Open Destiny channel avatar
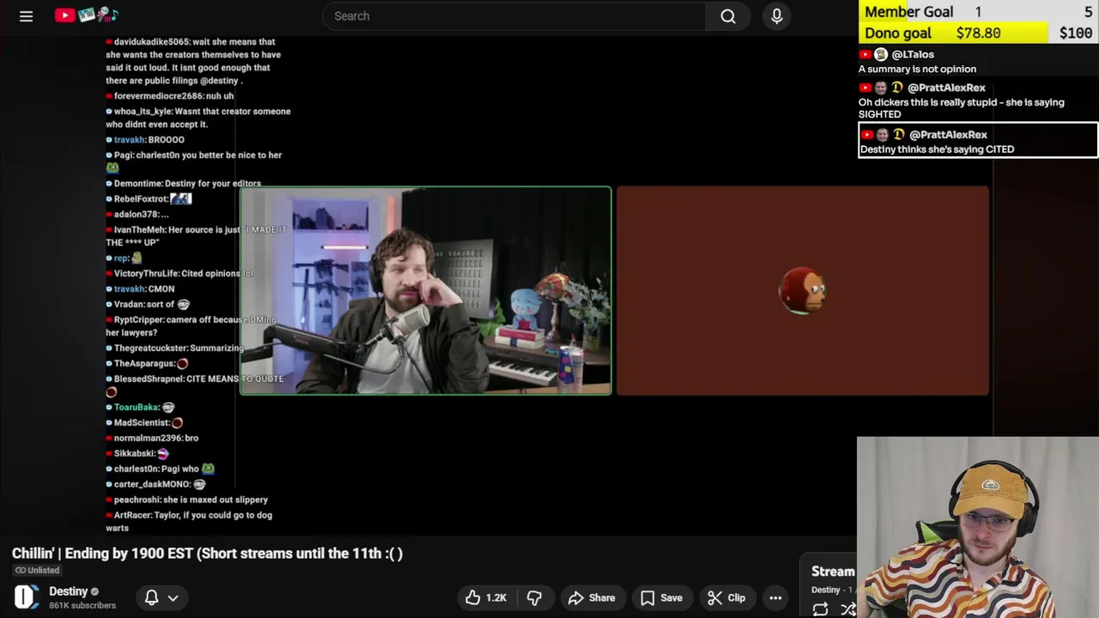 pyautogui.click(x=27, y=597)
